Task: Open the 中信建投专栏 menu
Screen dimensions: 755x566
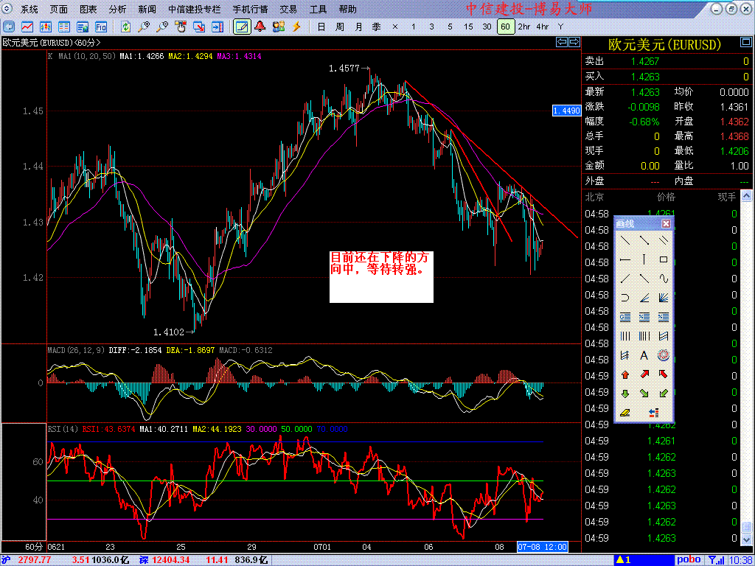Action: (x=195, y=9)
